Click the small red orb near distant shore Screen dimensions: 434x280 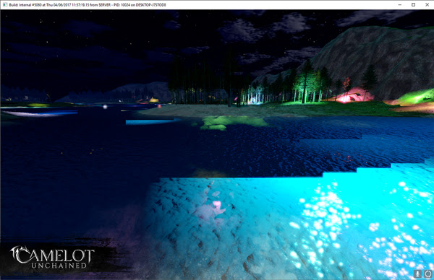click(x=159, y=106)
